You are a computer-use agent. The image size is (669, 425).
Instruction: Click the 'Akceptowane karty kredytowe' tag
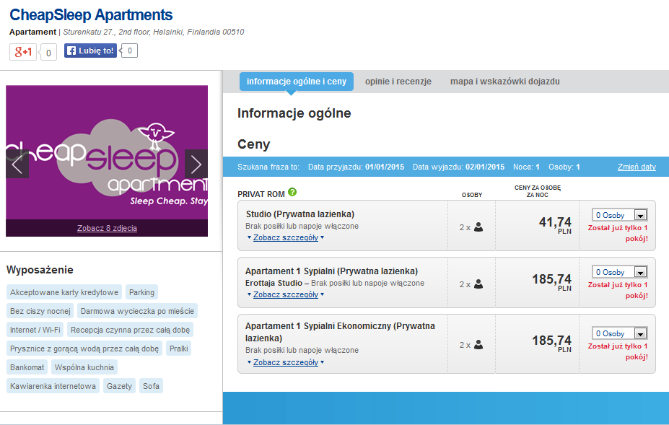tap(64, 292)
